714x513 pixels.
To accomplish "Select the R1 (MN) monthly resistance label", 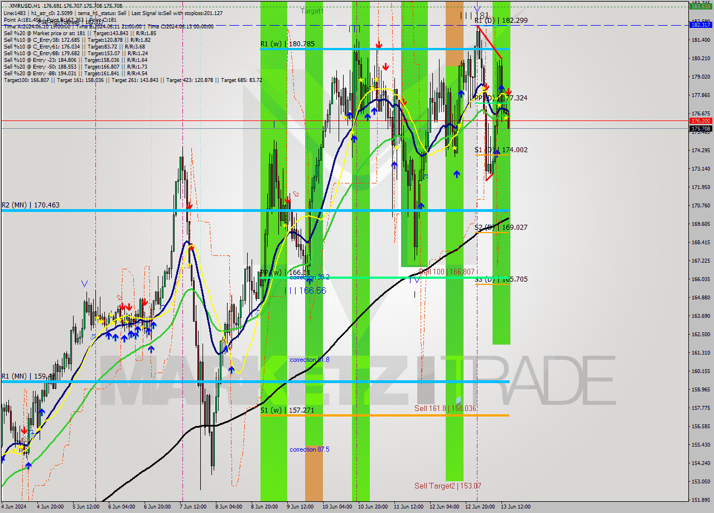I will (28, 376).
